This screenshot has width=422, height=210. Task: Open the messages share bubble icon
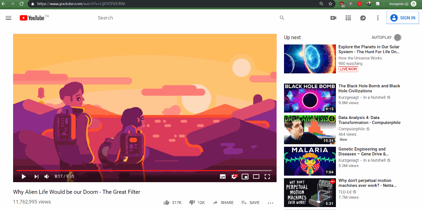pos(363,18)
